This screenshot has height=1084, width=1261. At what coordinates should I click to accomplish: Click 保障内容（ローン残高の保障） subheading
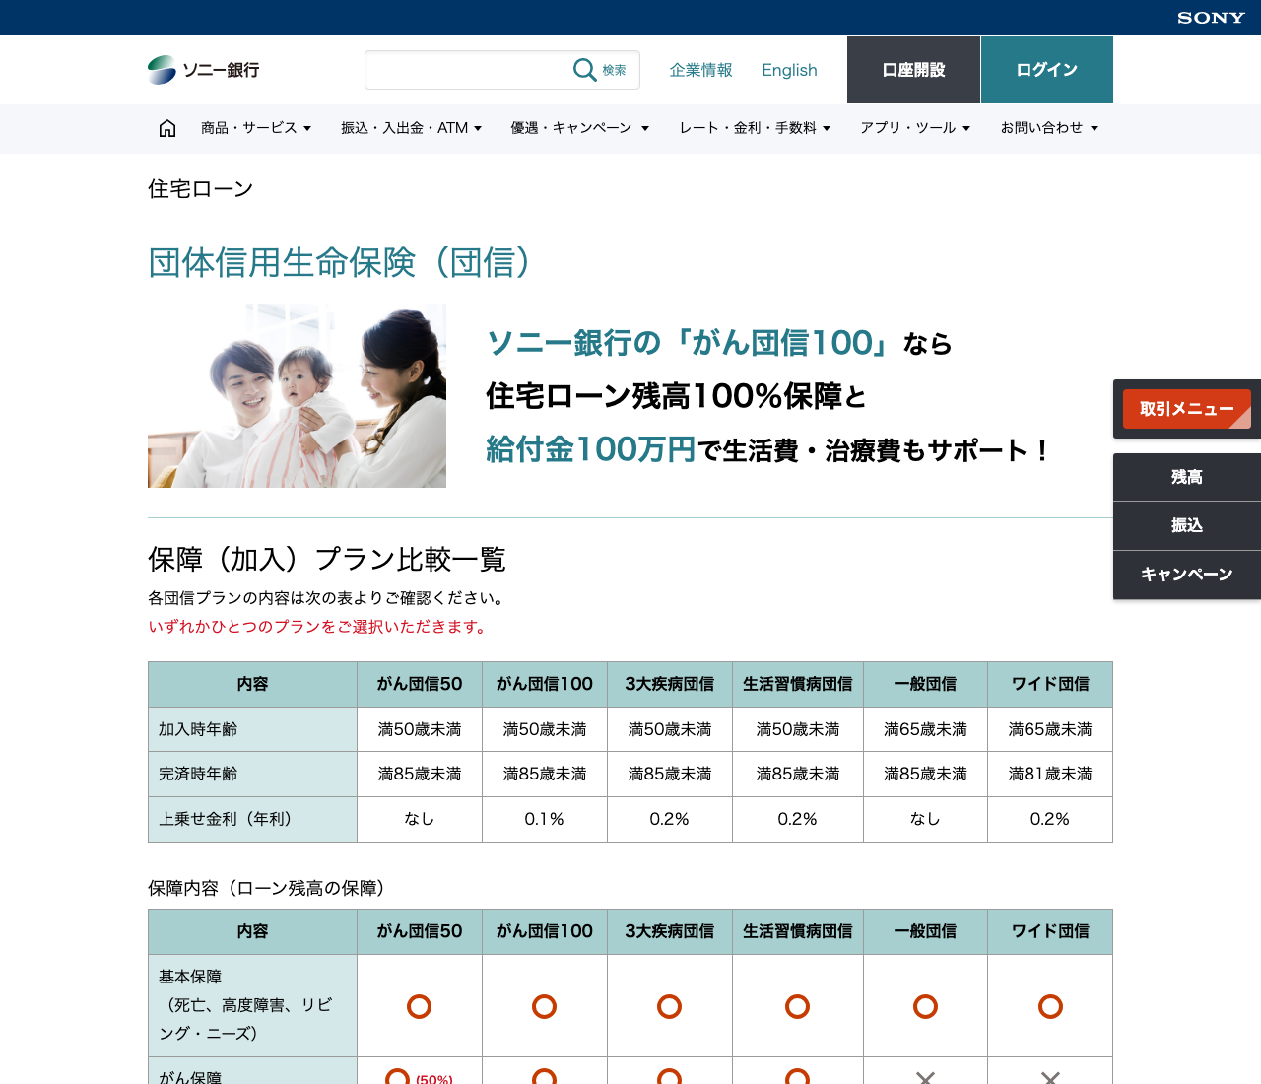[268, 888]
